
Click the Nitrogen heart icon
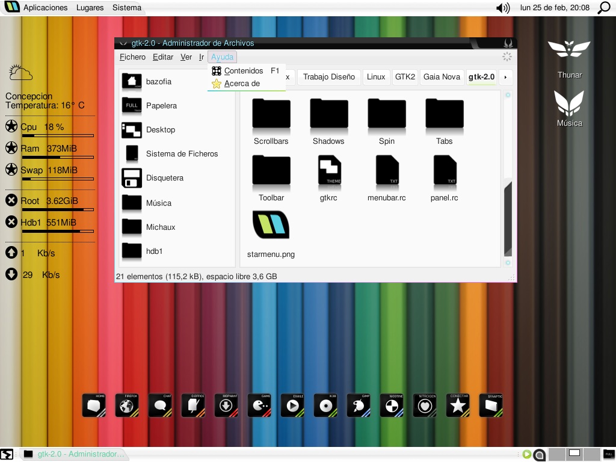click(x=425, y=405)
